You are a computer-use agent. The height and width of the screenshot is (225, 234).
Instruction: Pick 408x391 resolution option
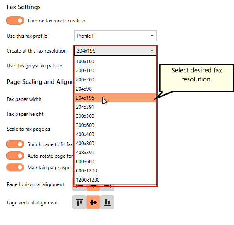(x=116, y=153)
